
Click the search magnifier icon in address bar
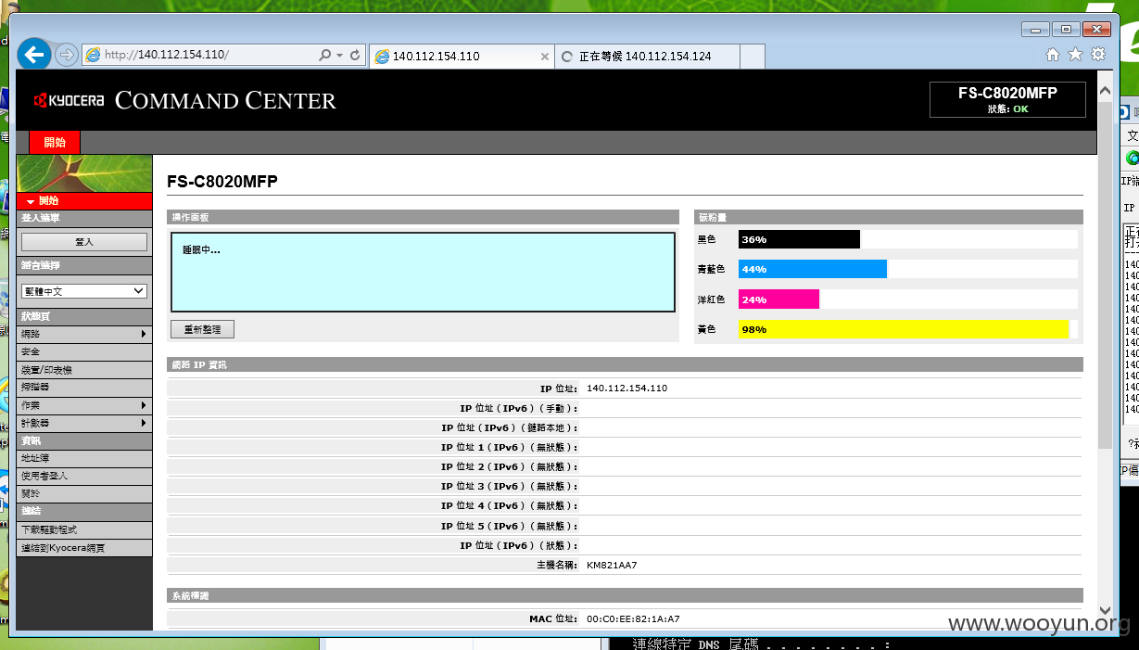coord(324,56)
